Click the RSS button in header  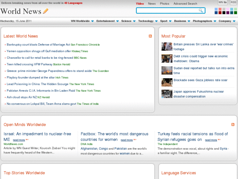233,2
